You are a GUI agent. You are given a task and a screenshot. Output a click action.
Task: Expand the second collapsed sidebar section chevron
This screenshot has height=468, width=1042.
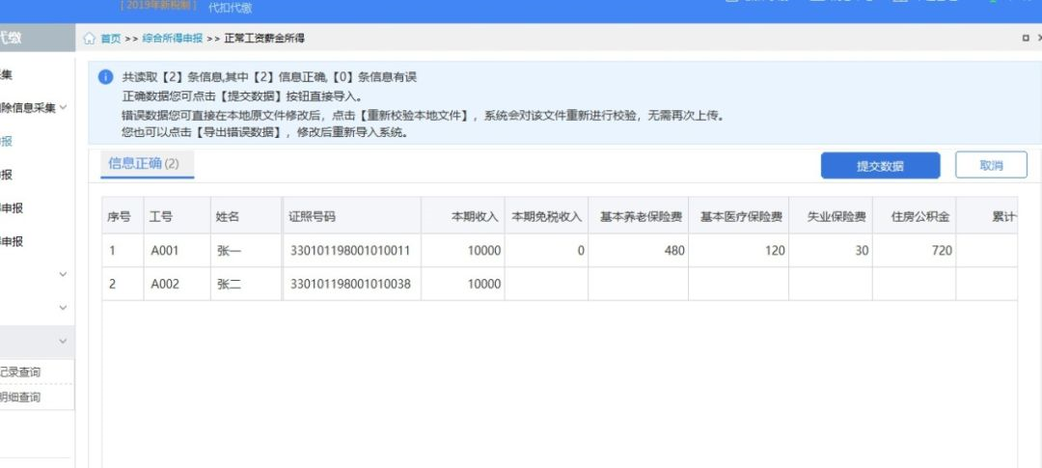click(x=64, y=308)
